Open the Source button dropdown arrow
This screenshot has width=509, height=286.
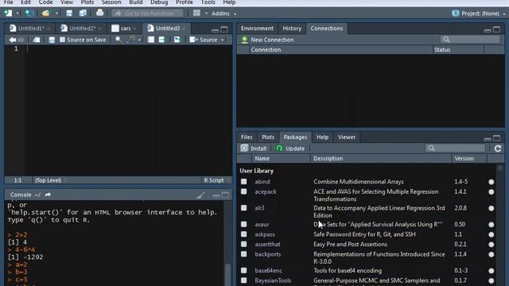tap(223, 41)
